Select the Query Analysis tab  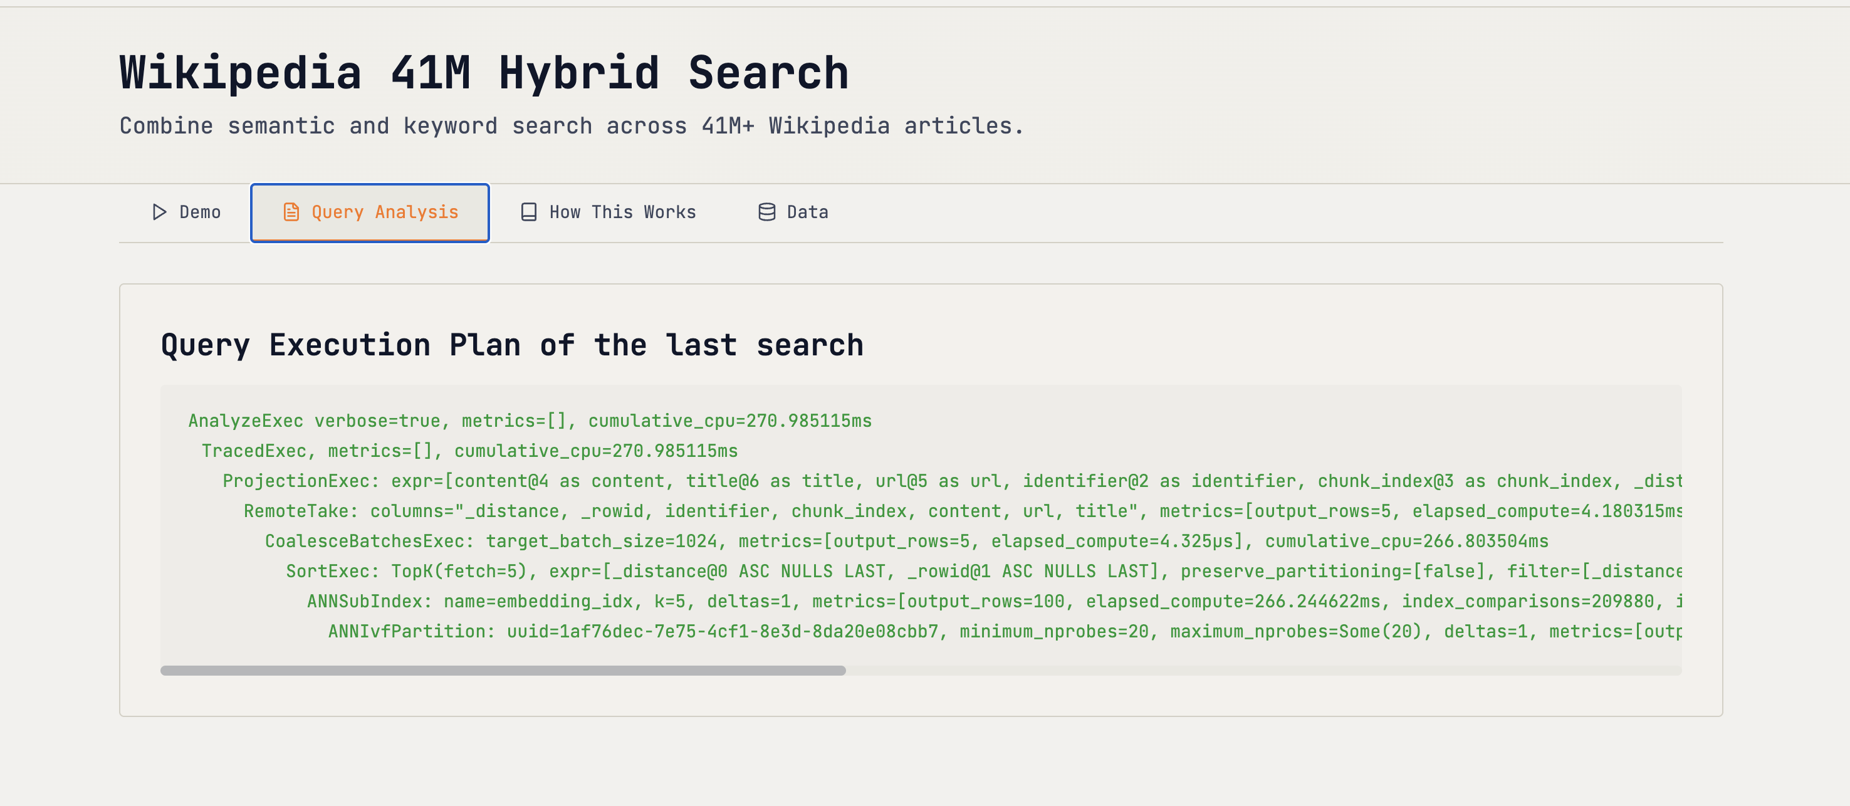[369, 212]
